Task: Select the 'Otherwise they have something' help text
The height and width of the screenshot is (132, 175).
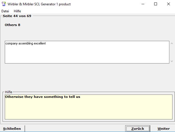Action: pyautogui.click(x=42, y=97)
